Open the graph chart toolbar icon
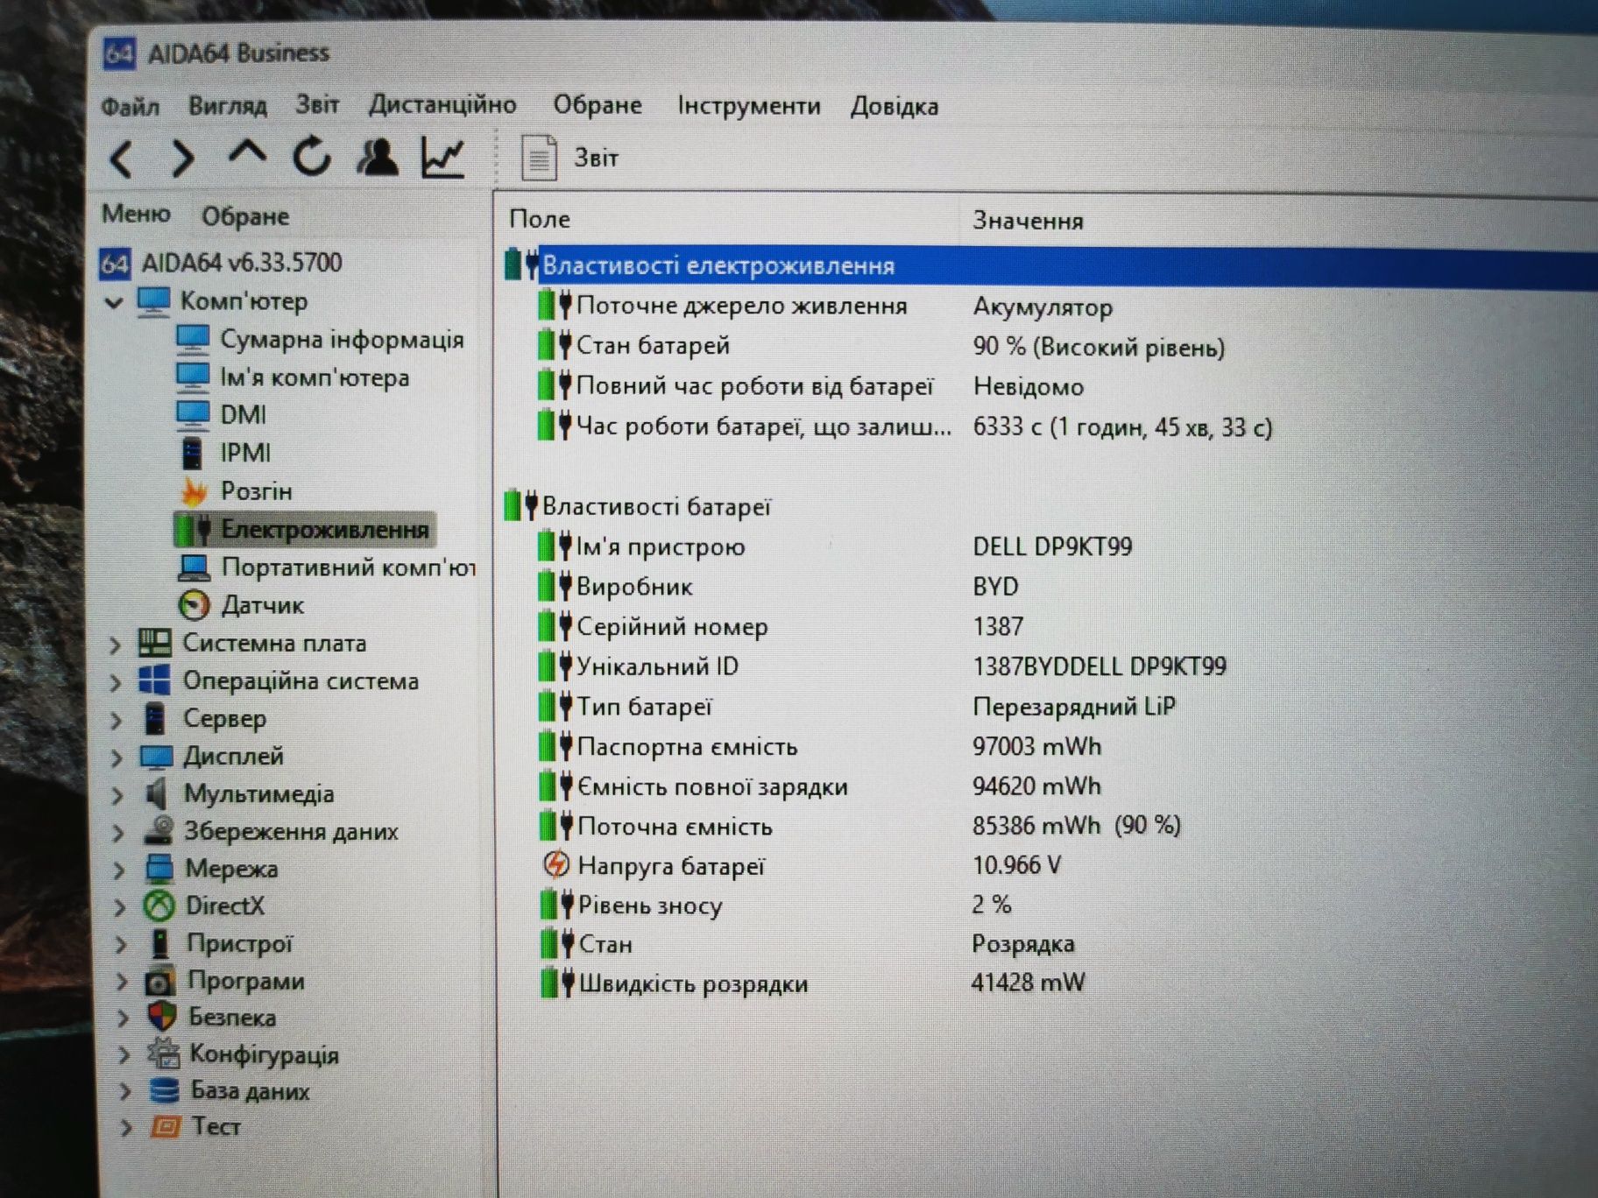Screen dimensions: 1598x1198 443,158
